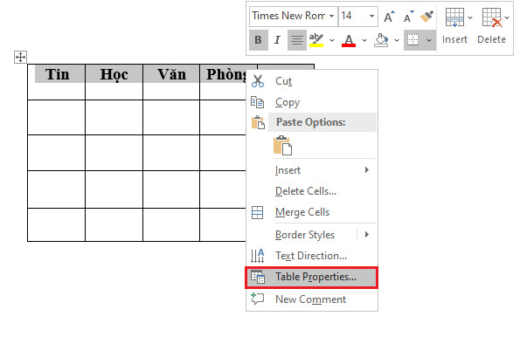
Task: Open Borders dropdown arrow
Action: (x=429, y=40)
